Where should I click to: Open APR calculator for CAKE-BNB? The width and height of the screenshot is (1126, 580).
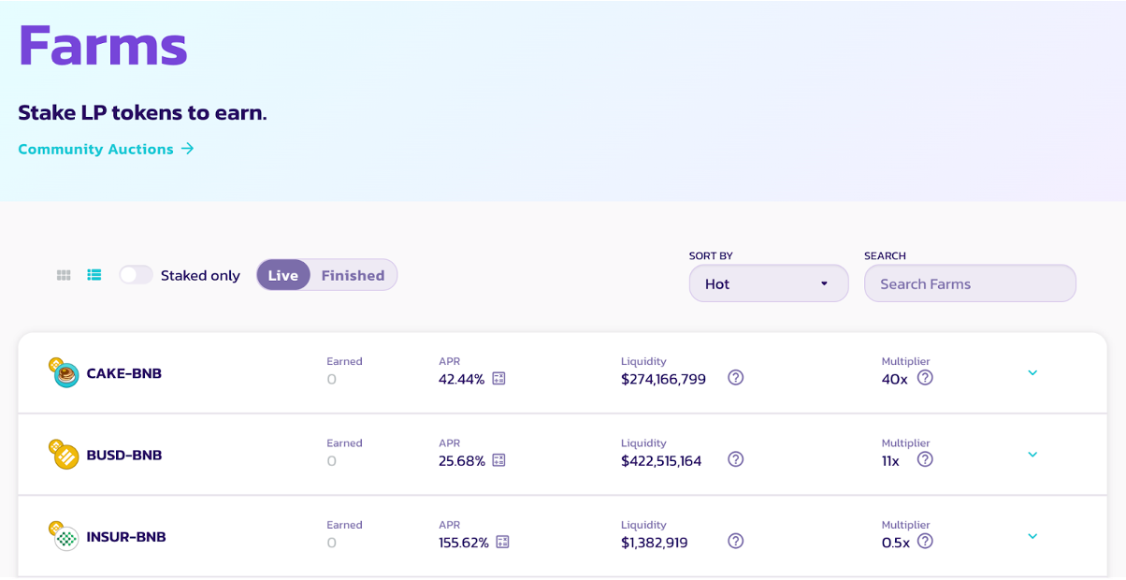point(499,379)
